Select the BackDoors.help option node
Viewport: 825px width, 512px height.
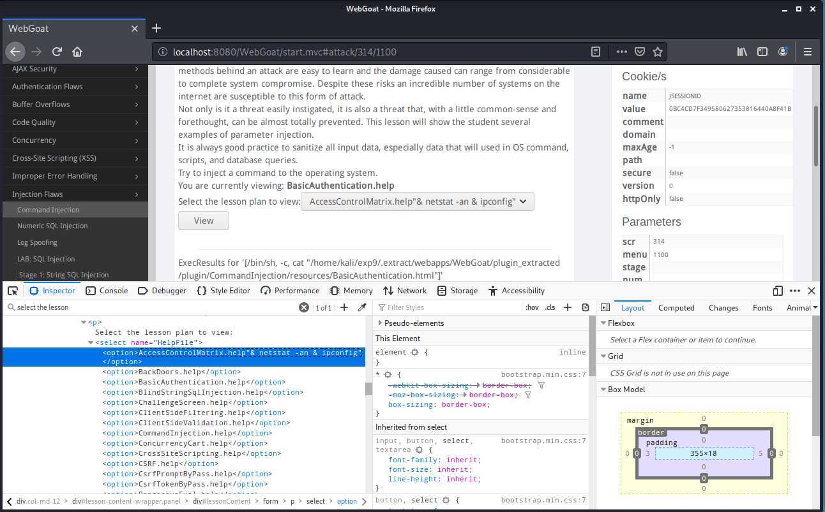tap(171, 372)
